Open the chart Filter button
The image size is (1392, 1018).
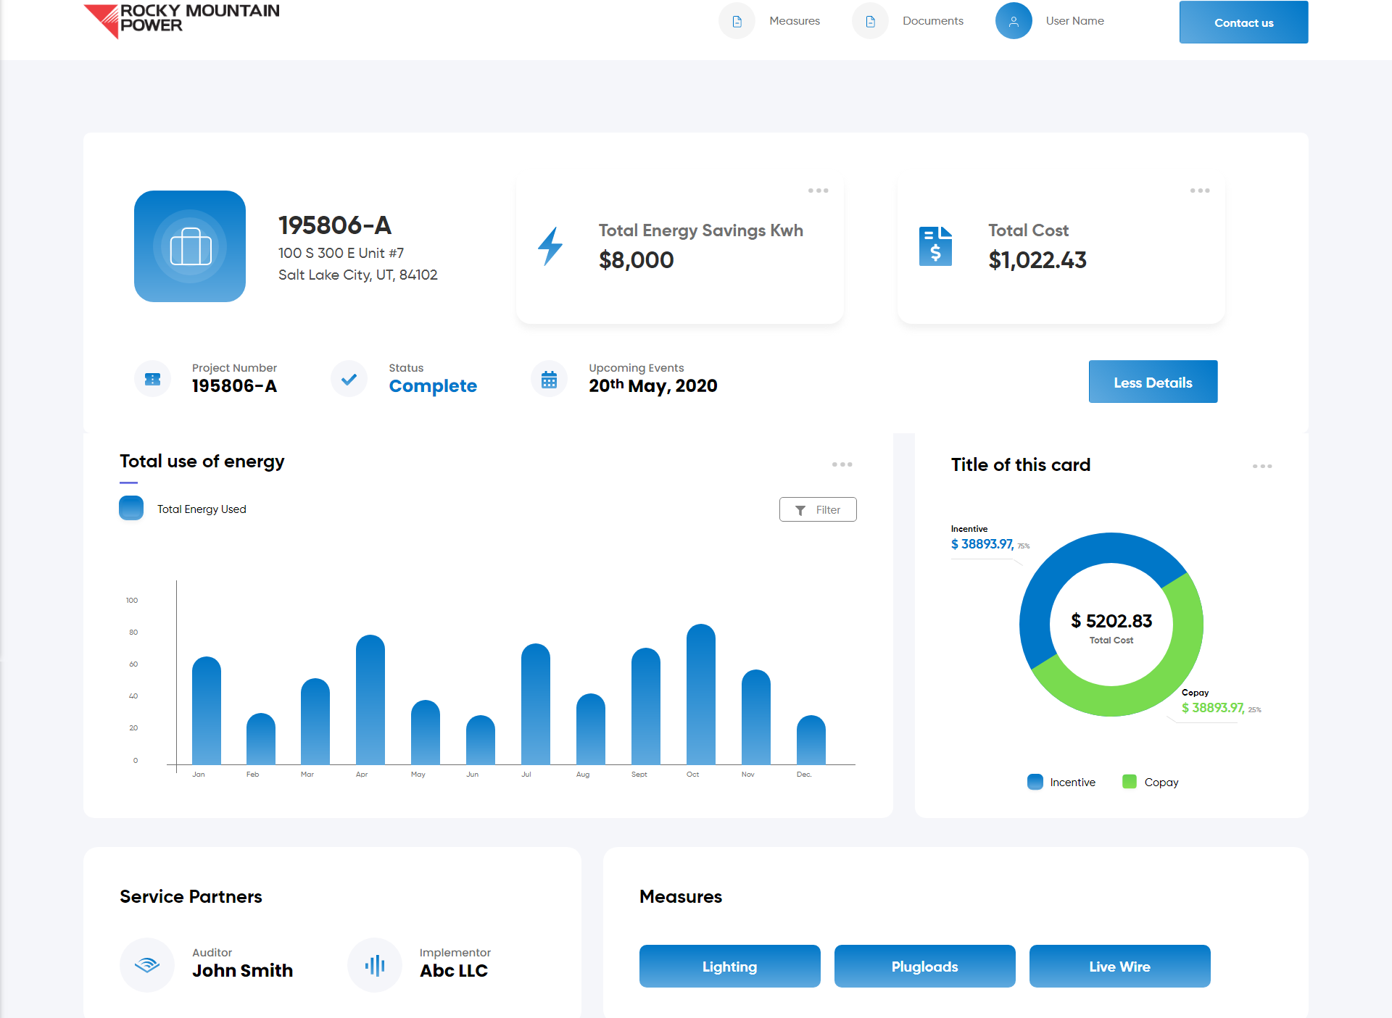(x=818, y=509)
